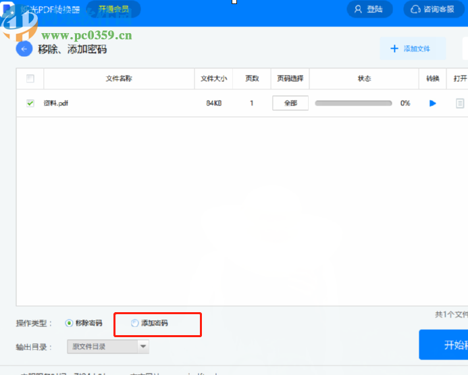
Task: Toggle the select-all checkbox in table header
Action: (30, 78)
